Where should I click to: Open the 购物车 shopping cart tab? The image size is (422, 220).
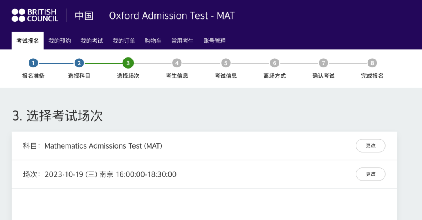[x=153, y=41]
